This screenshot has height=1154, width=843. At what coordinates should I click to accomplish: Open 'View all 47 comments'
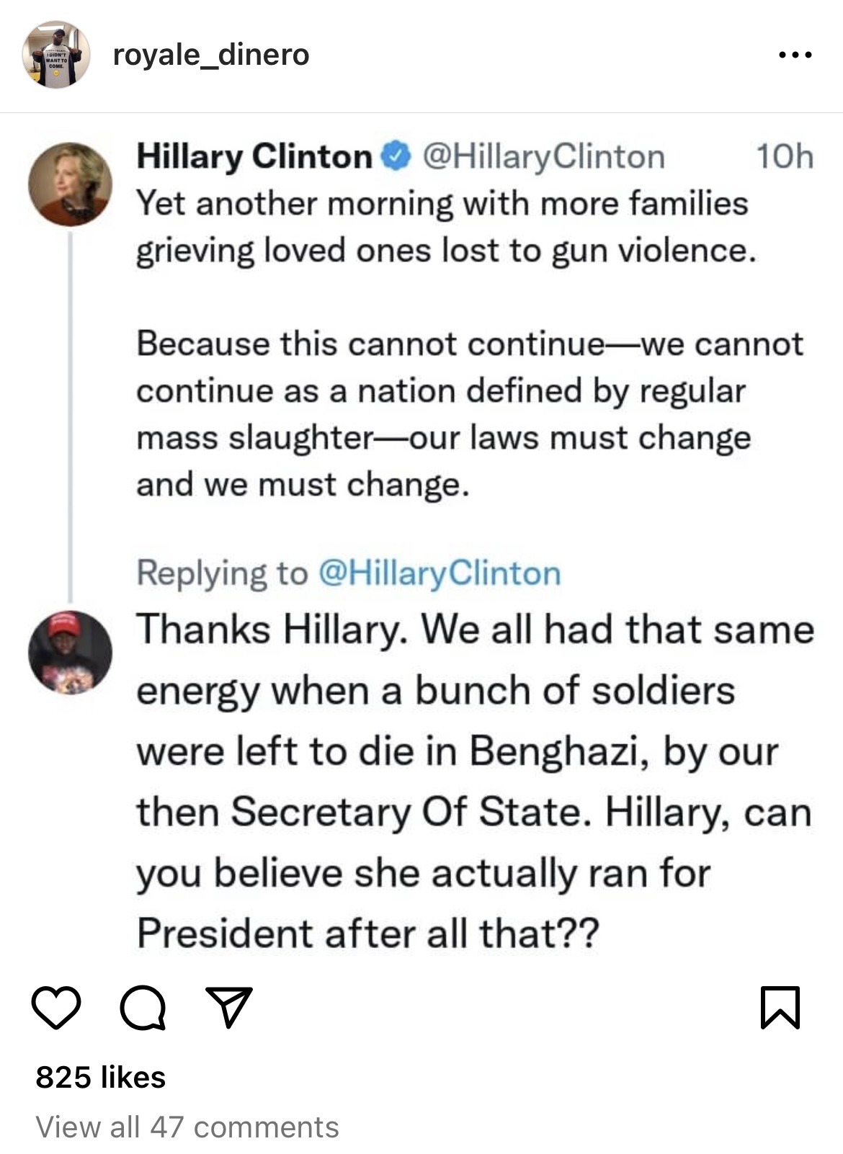click(x=187, y=1127)
